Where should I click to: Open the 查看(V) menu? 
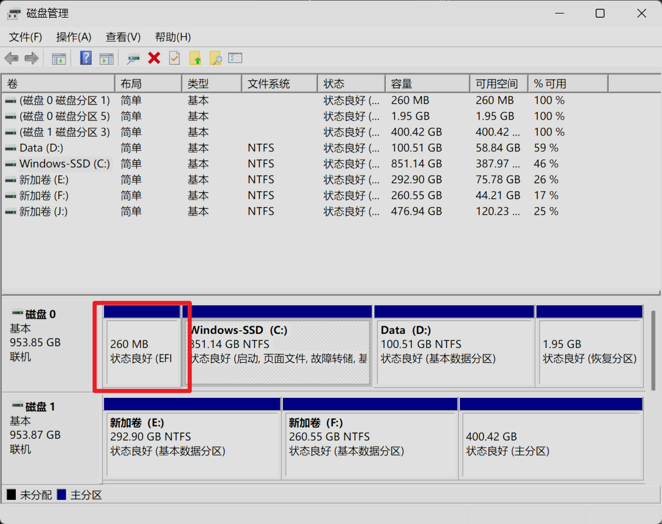(123, 37)
